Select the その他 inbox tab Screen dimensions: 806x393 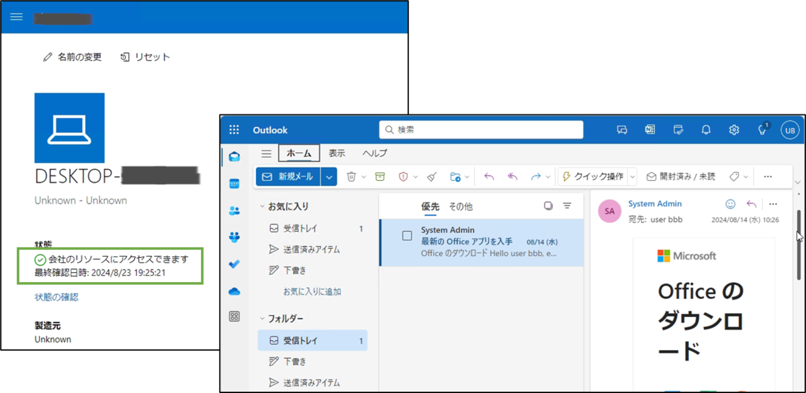click(461, 206)
